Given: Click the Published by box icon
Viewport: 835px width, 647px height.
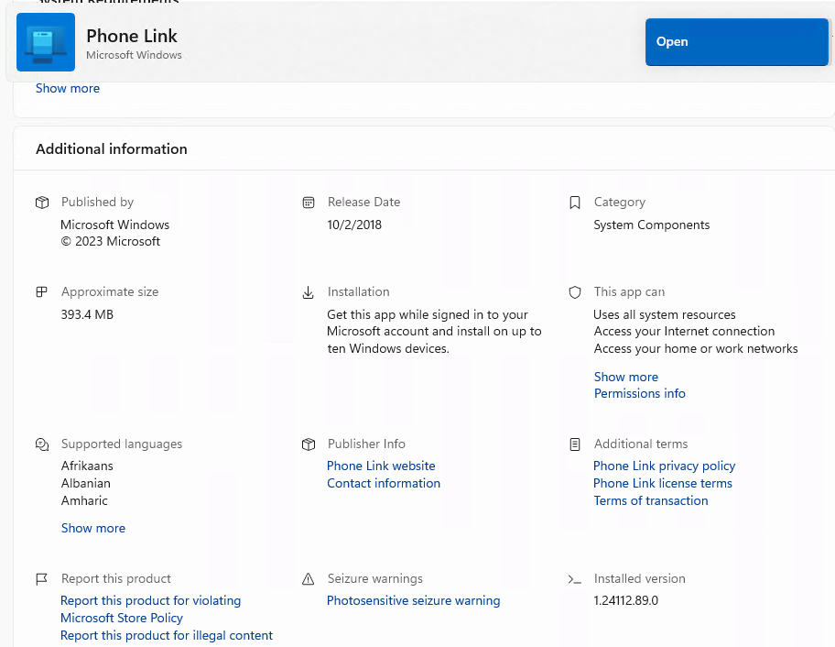Looking at the screenshot, I should pyautogui.click(x=42, y=203).
